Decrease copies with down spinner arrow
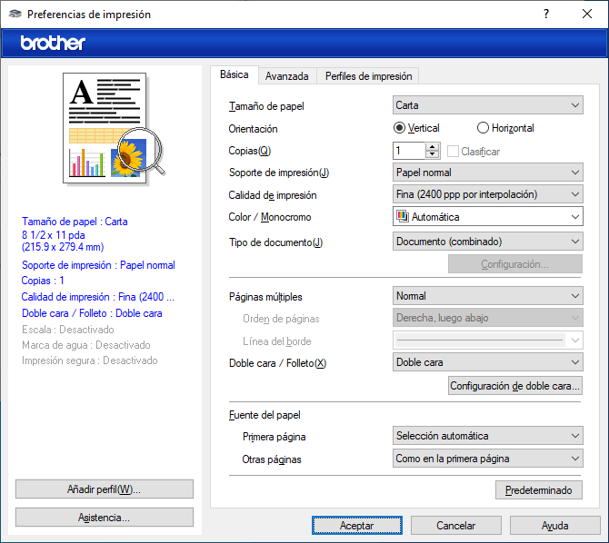609x543 pixels. (434, 155)
